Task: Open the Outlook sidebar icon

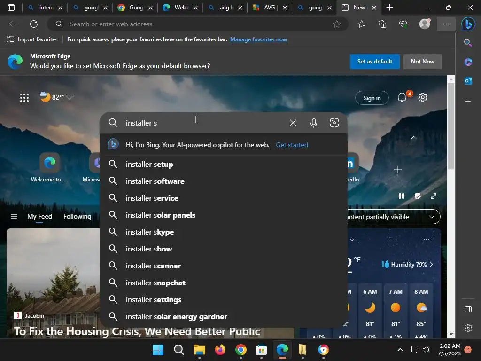Action: [x=468, y=81]
